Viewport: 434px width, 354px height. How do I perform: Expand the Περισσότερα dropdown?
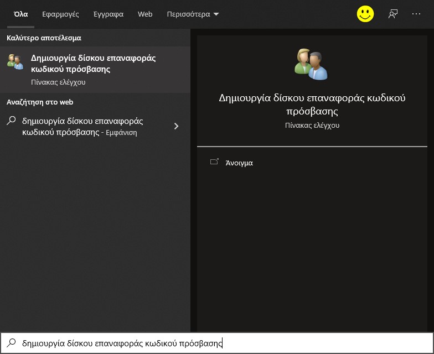[x=193, y=14]
